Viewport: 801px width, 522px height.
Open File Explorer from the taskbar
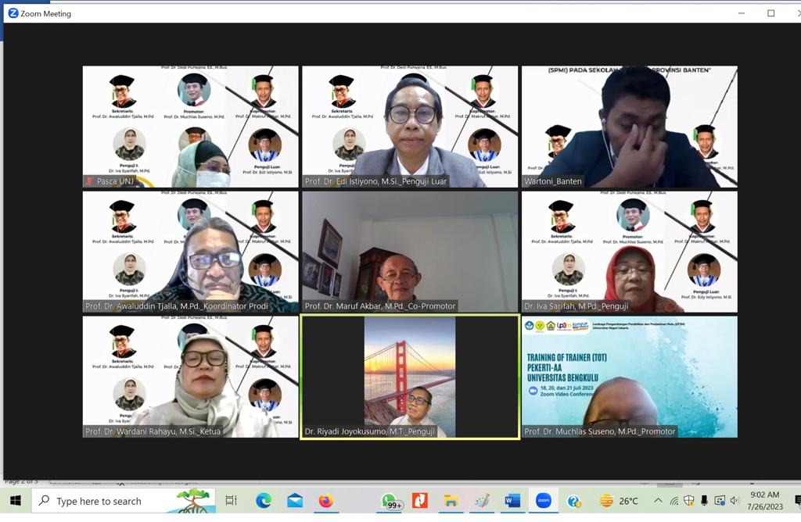click(x=451, y=501)
